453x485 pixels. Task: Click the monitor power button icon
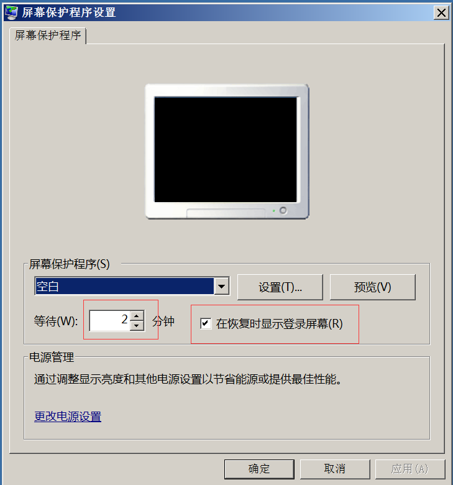(x=283, y=210)
